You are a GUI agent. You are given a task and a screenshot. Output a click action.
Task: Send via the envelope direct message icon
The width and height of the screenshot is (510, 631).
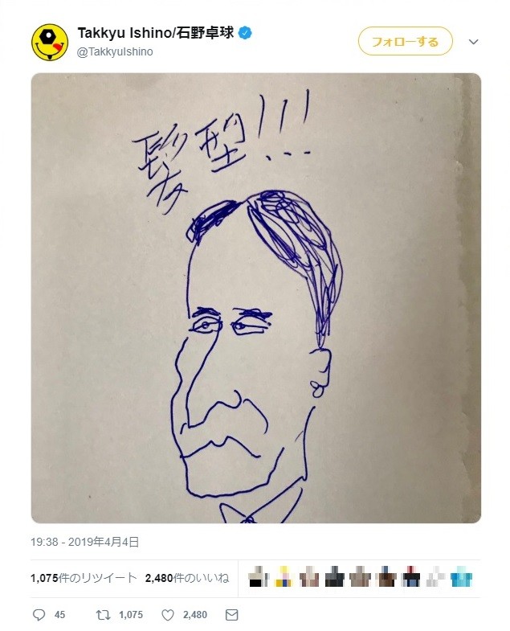[231, 615]
